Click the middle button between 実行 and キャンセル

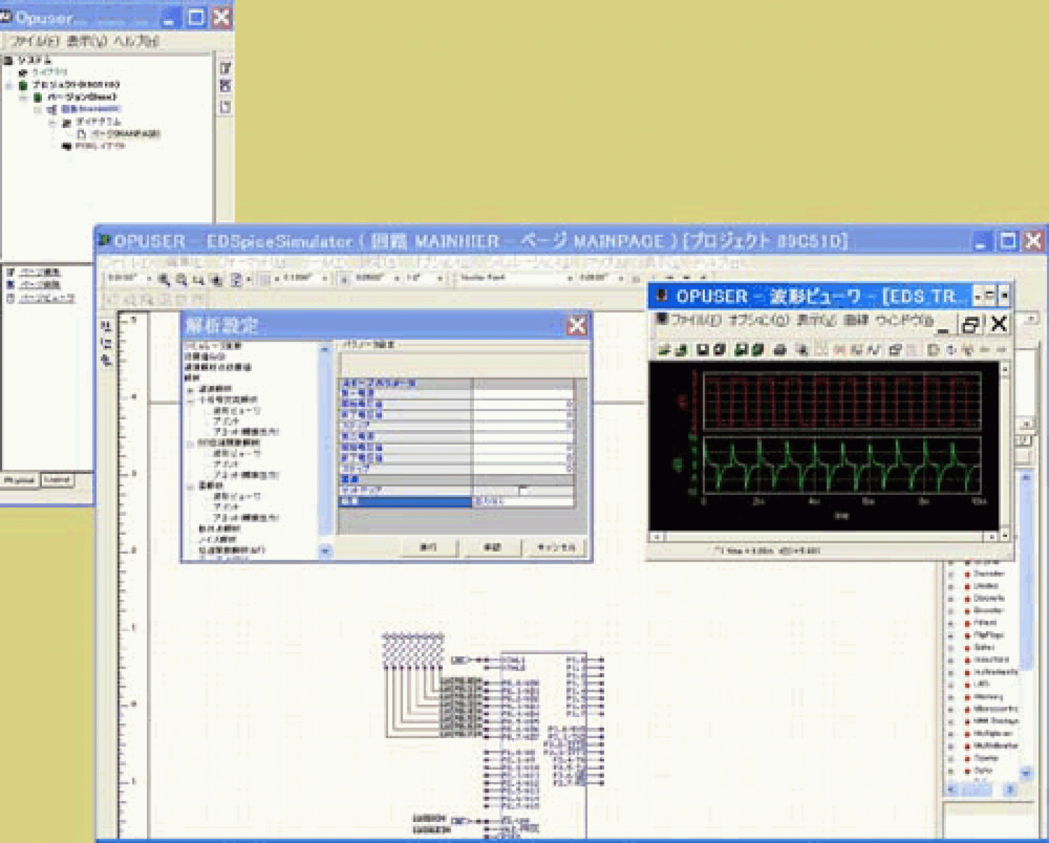tap(492, 547)
